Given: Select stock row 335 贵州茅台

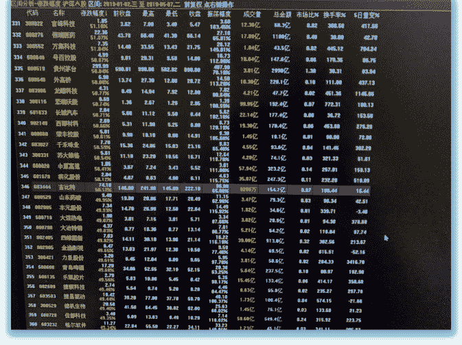Looking at the screenshot, I should tap(196, 69).
